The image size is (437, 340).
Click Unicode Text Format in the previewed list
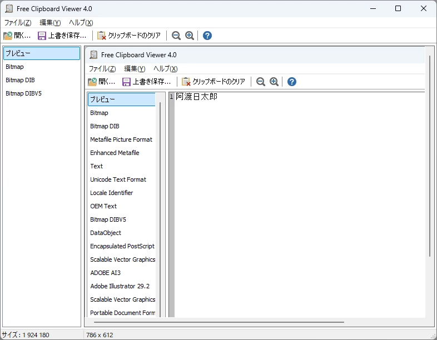coord(118,179)
